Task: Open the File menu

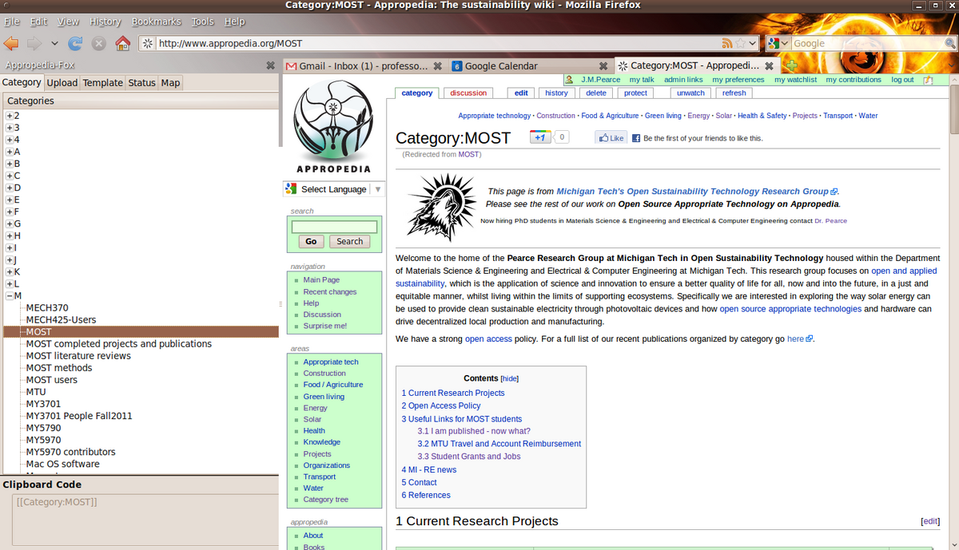Action: (x=12, y=22)
